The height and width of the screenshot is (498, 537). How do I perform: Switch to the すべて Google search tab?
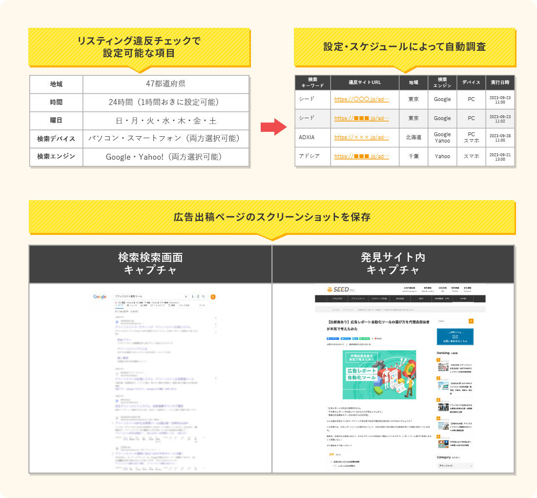[119, 305]
